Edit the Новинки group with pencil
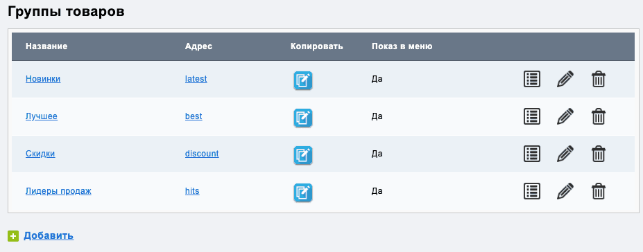 click(x=565, y=79)
